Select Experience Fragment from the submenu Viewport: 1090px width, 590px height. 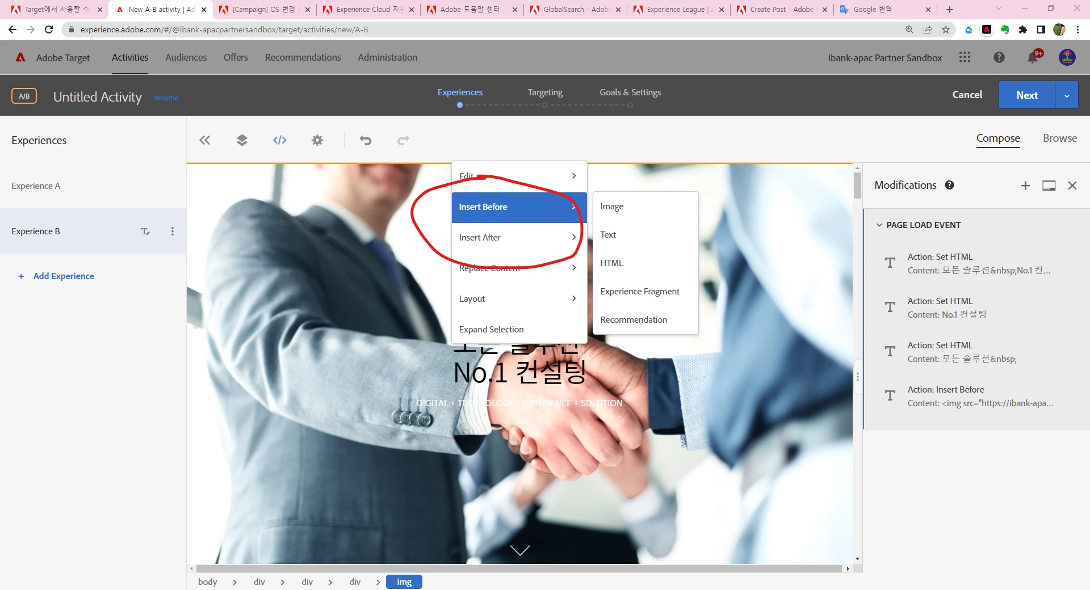645,292
